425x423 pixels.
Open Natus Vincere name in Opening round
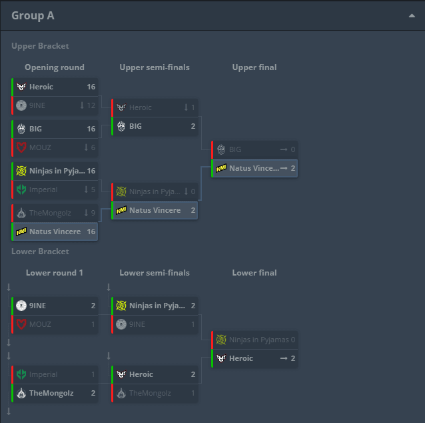click(x=55, y=232)
